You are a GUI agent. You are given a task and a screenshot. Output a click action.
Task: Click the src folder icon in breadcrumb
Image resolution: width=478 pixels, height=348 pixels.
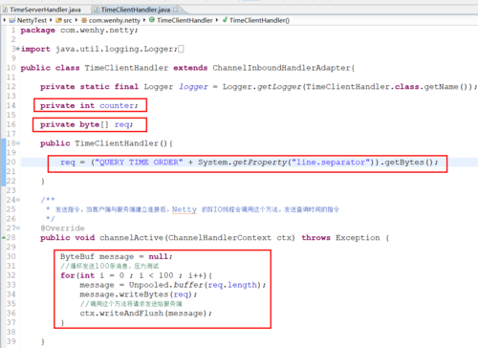[58, 20]
